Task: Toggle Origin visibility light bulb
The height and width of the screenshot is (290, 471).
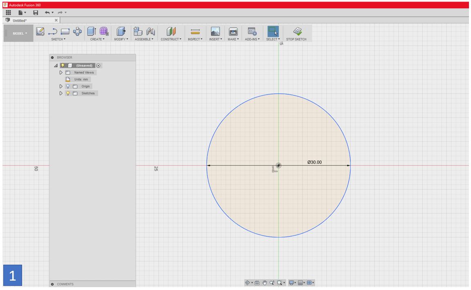Action: [68, 86]
